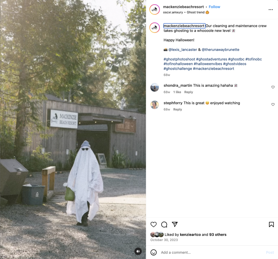
Task: Open mackenziebeachresort header profile picture
Action: click(154, 9)
